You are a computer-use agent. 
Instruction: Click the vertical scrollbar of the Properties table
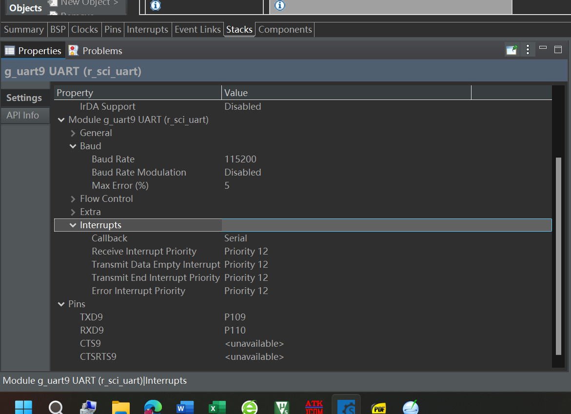pyautogui.click(x=558, y=256)
